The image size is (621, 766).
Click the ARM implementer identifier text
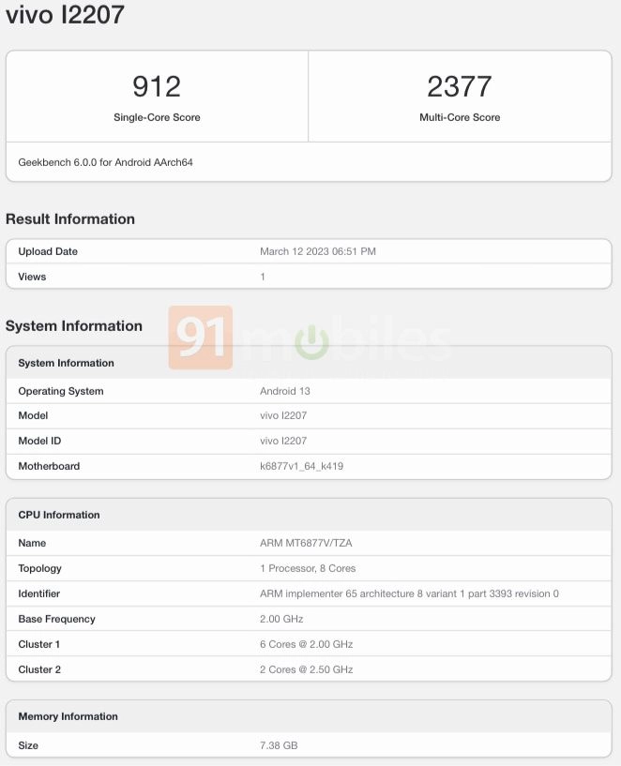click(x=409, y=593)
